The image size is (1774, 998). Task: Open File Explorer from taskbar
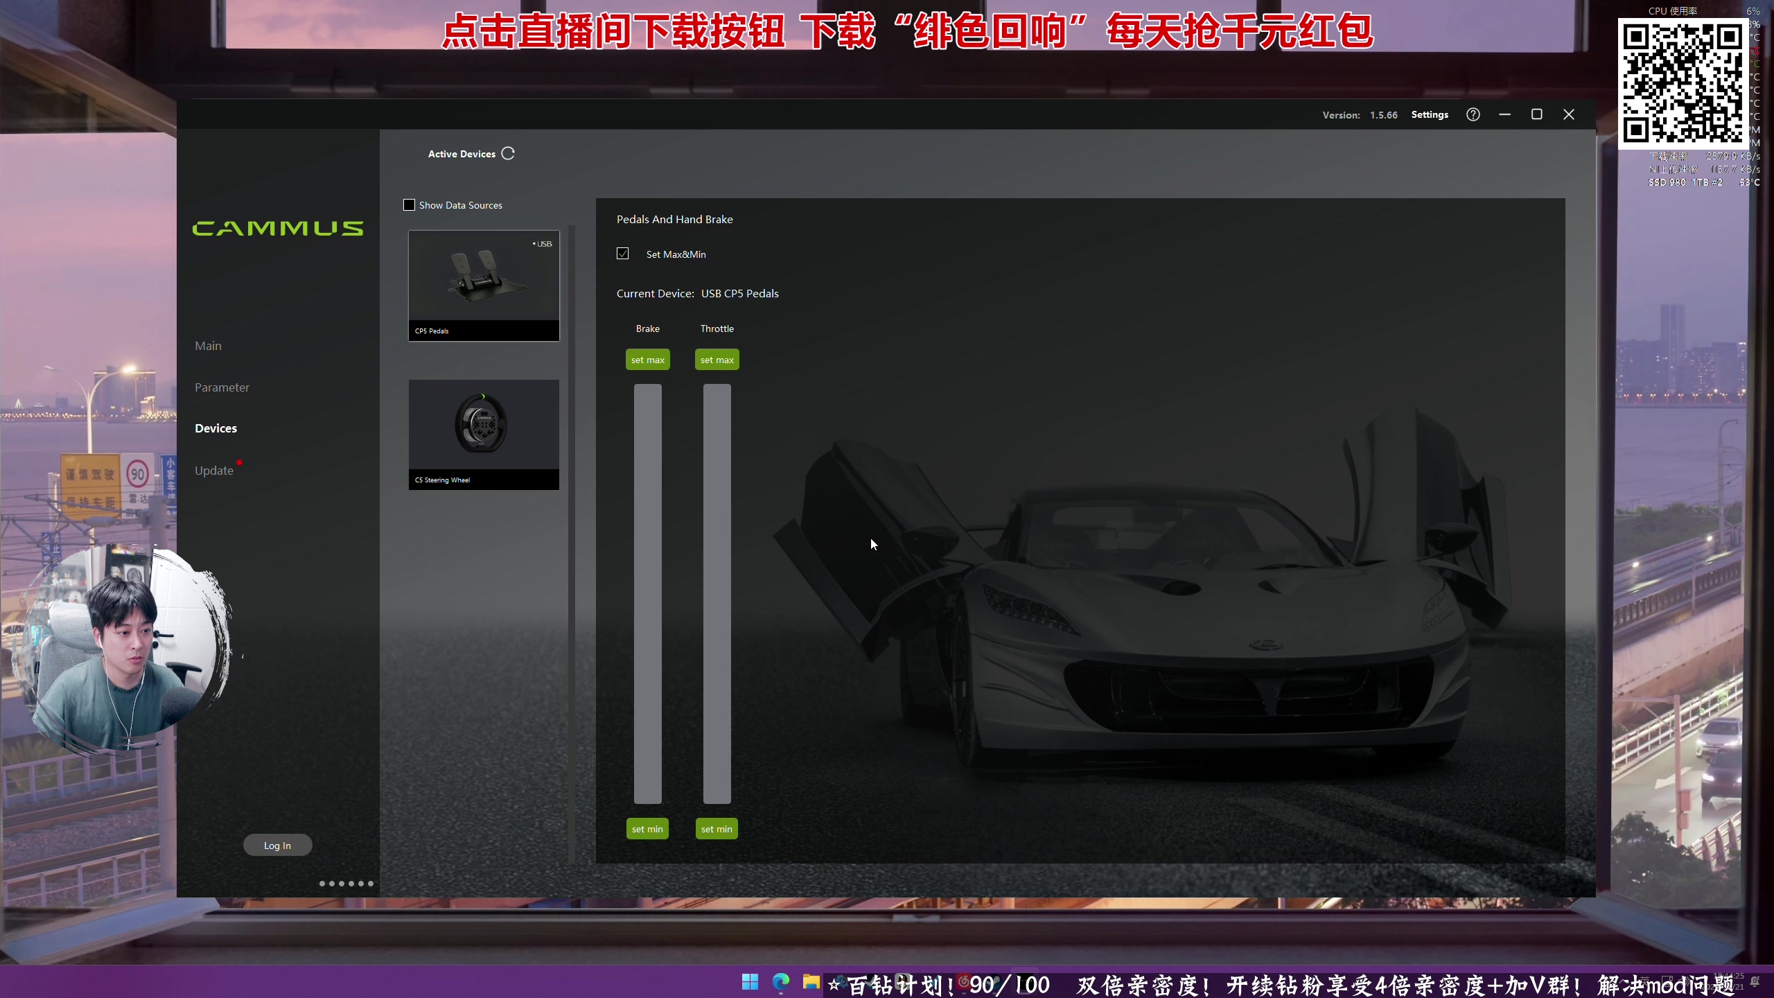pos(811,981)
